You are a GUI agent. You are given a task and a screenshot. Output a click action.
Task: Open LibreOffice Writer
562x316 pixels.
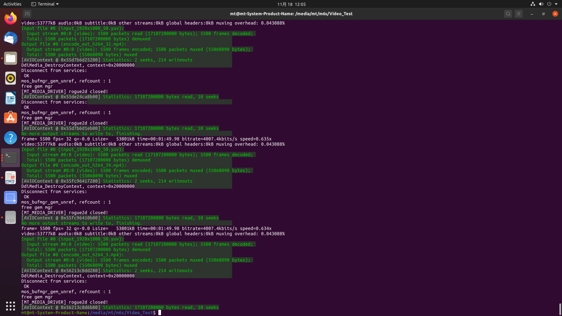pyautogui.click(x=11, y=98)
